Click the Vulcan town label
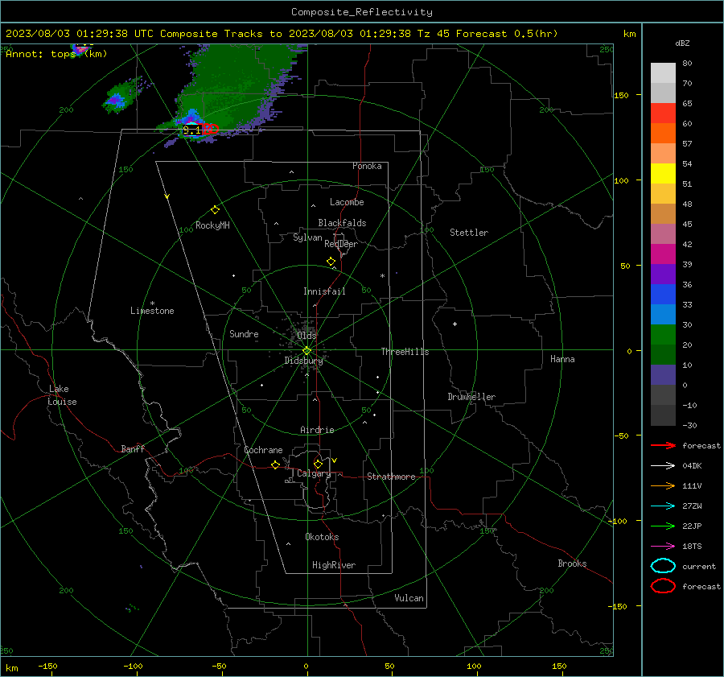This screenshot has width=724, height=677. coord(409,598)
